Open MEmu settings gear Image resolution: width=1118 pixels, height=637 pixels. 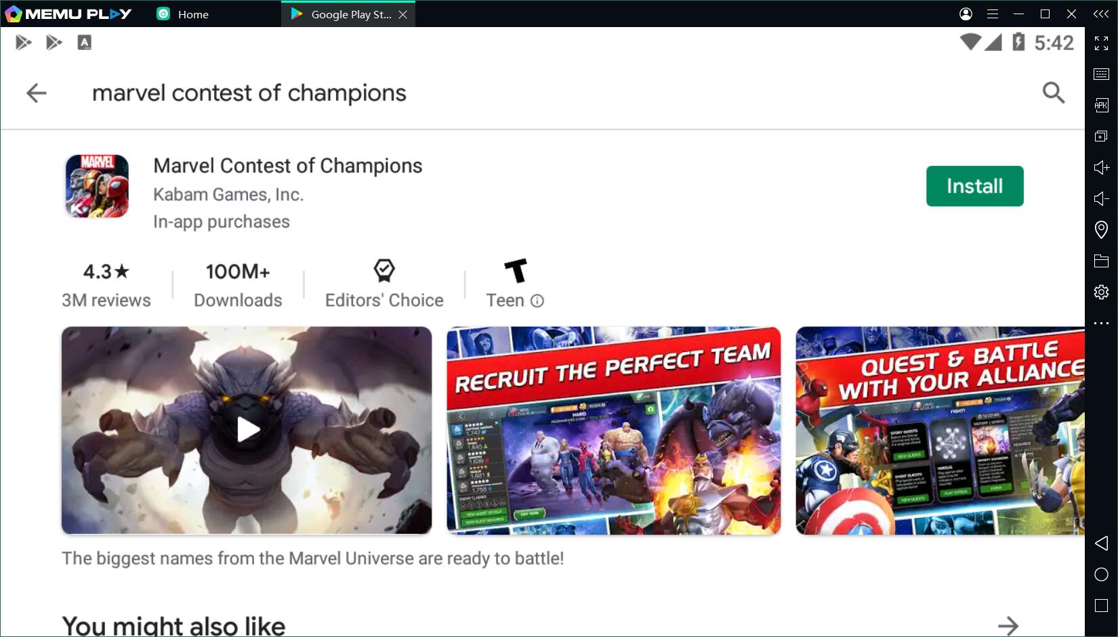point(1101,292)
